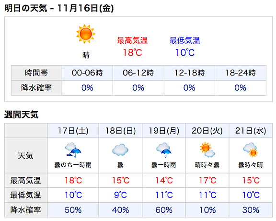Click the cloudy icon for 18日(日)

(120, 150)
